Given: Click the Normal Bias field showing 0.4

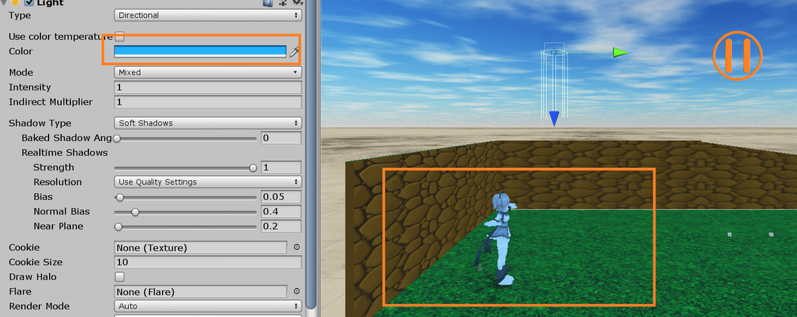Looking at the screenshot, I should click(x=282, y=212).
